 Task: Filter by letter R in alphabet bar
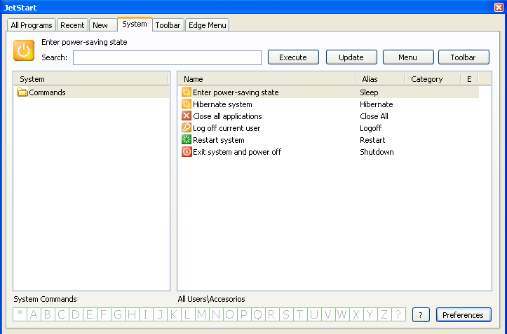[x=271, y=314]
